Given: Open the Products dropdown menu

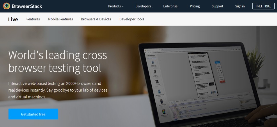Looking at the screenshot, I should click(116, 6).
